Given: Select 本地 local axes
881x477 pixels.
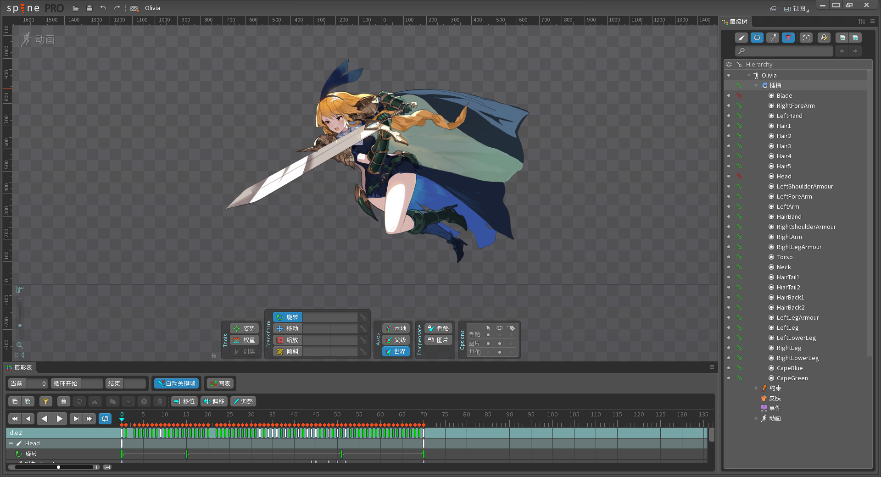Looking at the screenshot, I should click(396, 328).
